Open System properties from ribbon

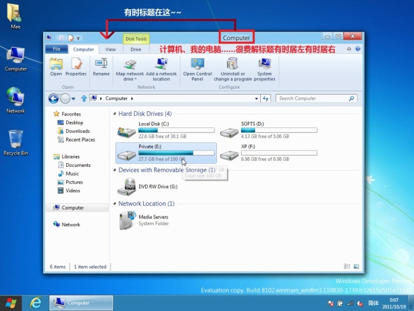(x=264, y=69)
